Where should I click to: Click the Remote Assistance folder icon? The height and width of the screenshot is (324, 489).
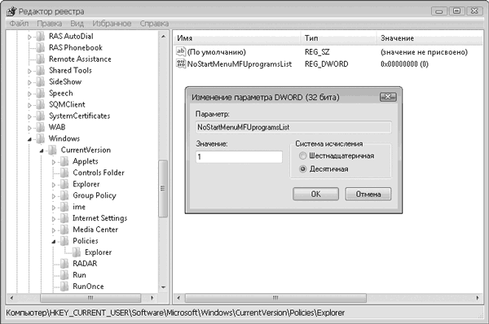pos(41,59)
